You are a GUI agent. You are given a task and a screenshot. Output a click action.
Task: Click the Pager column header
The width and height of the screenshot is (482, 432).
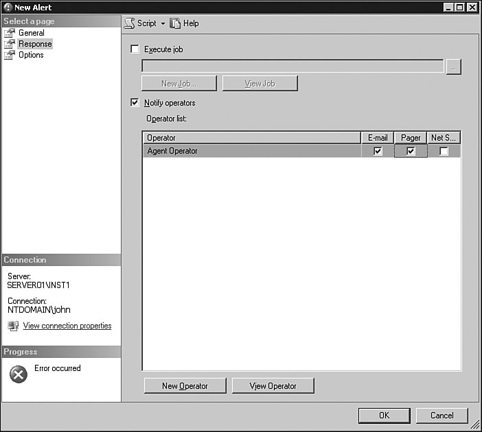[x=411, y=138]
